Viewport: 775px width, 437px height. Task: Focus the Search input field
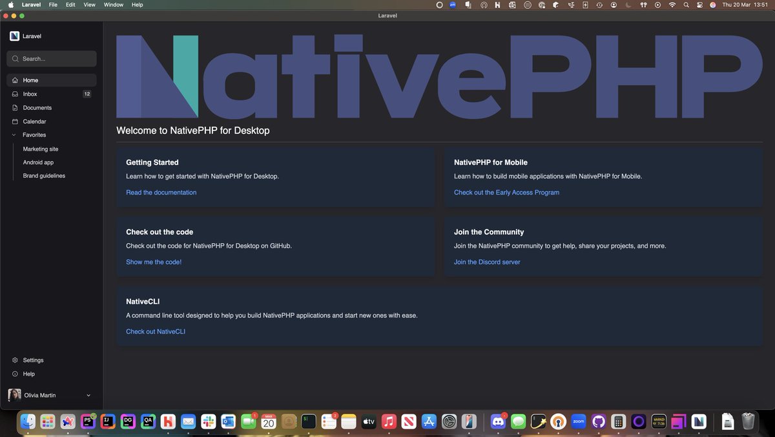(52, 59)
